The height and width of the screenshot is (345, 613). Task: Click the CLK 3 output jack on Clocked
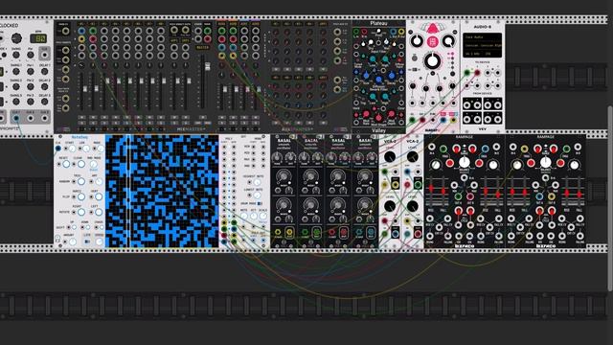click(44, 118)
